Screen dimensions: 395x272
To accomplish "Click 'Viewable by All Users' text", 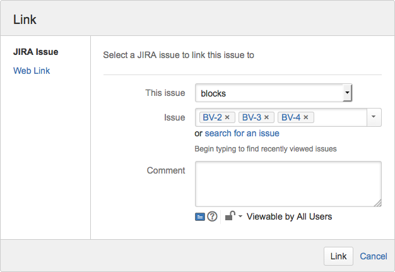I will [289, 216].
